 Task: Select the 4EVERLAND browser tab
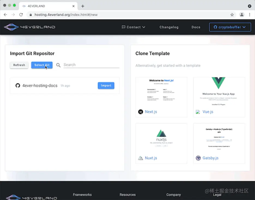(48, 6)
